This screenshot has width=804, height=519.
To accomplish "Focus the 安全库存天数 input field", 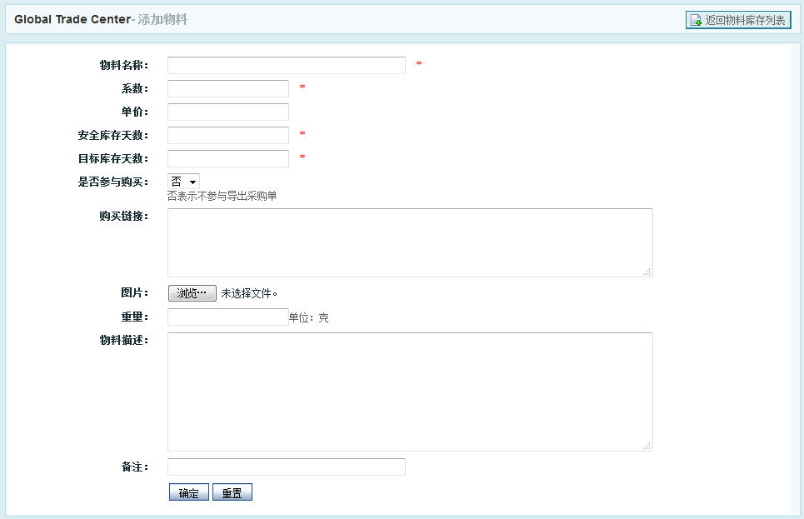I will coord(228,136).
